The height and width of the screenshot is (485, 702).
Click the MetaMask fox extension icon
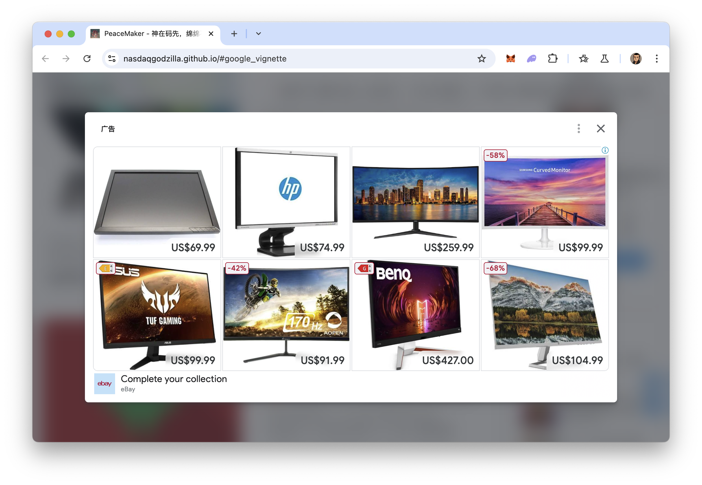pyautogui.click(x=510, y=59)
